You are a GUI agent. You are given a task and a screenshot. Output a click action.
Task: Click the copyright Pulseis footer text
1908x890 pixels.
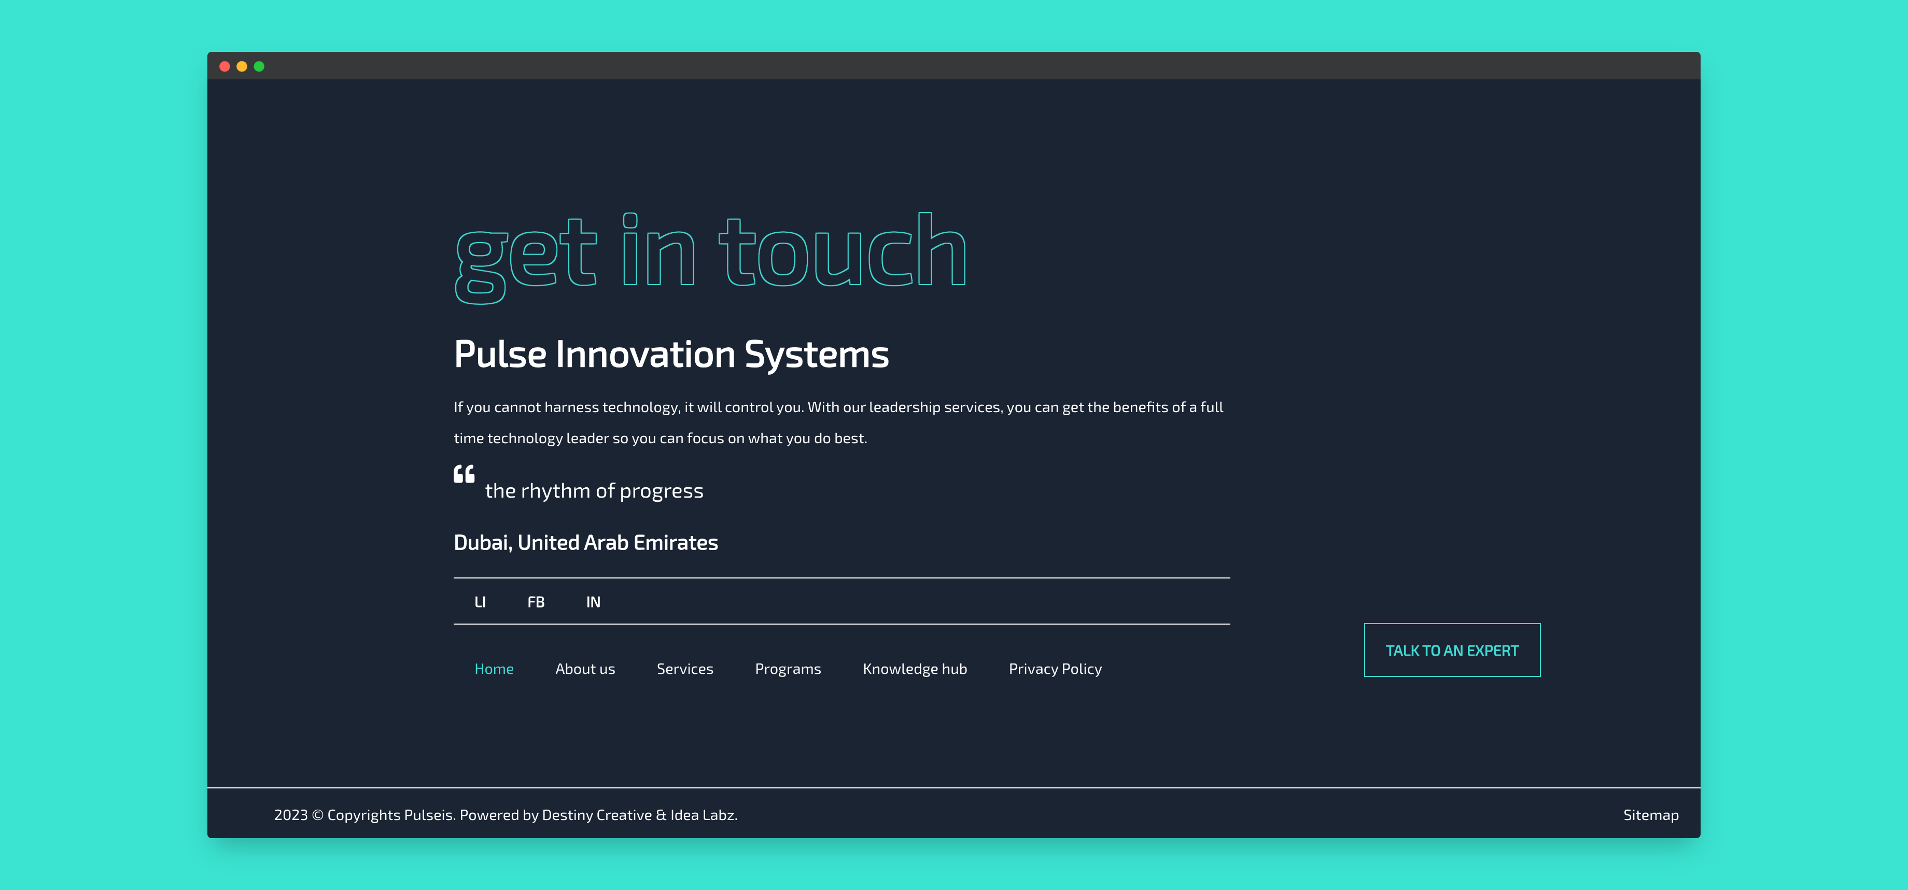pos(505,814)
